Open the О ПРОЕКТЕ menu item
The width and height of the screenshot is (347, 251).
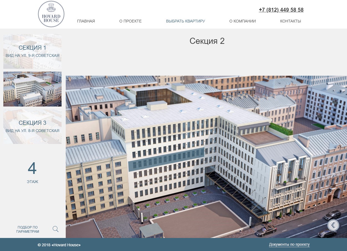pos(130,21)
